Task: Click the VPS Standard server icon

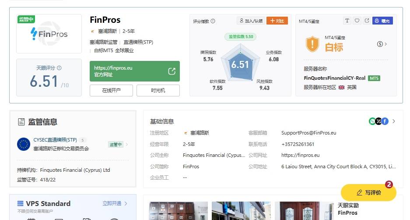Action: [x=21, y=203]
